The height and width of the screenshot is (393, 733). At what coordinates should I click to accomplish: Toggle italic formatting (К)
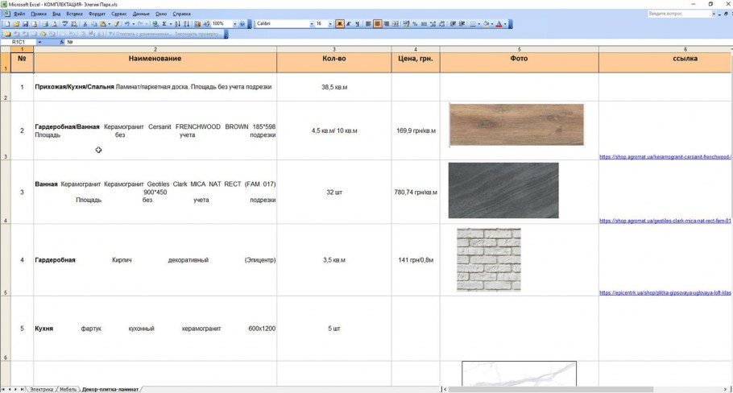[x=348, y=23]
